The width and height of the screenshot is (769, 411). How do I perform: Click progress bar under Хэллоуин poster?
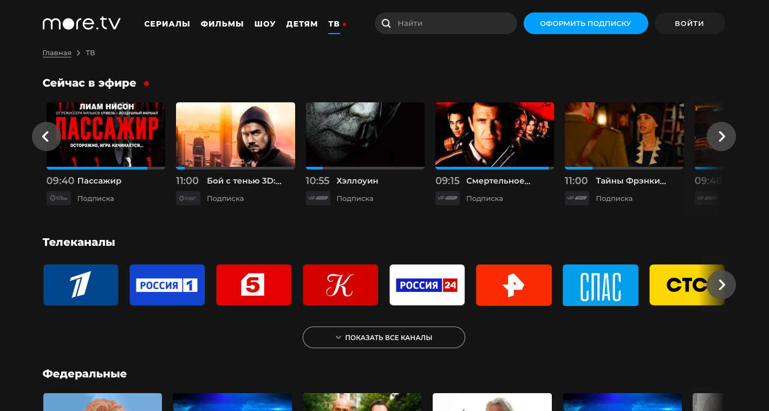pos(365,168)
